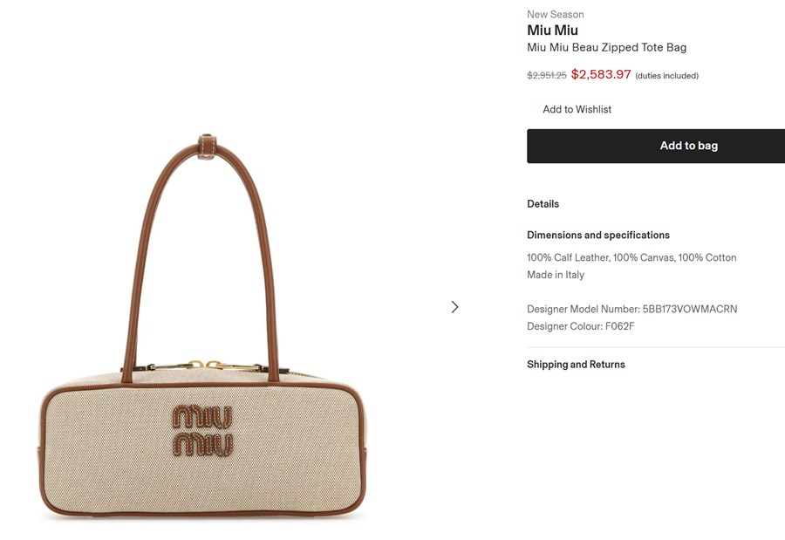Expand Shipping and Returns section
The image size is (785, 540).
pos(576,364)
